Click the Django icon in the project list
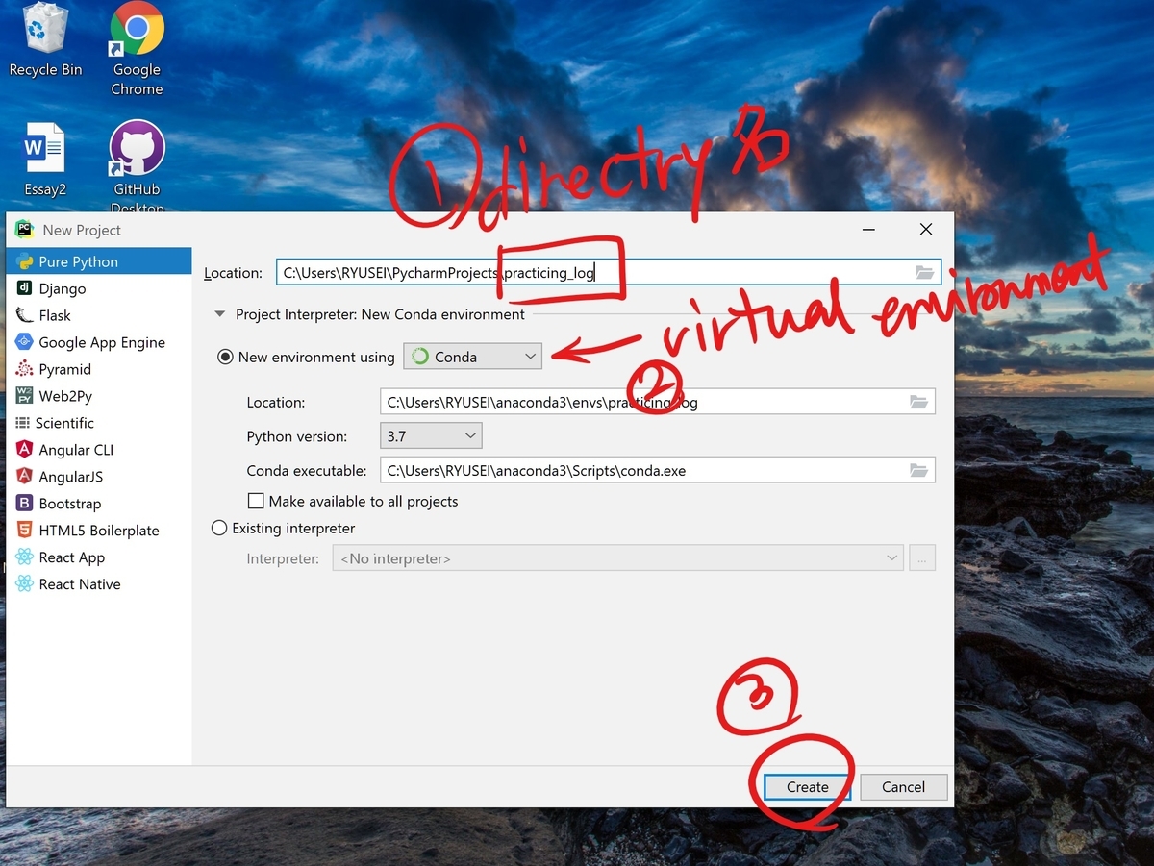This screenshot has width=1154, height=866. [x=24, y=288]
